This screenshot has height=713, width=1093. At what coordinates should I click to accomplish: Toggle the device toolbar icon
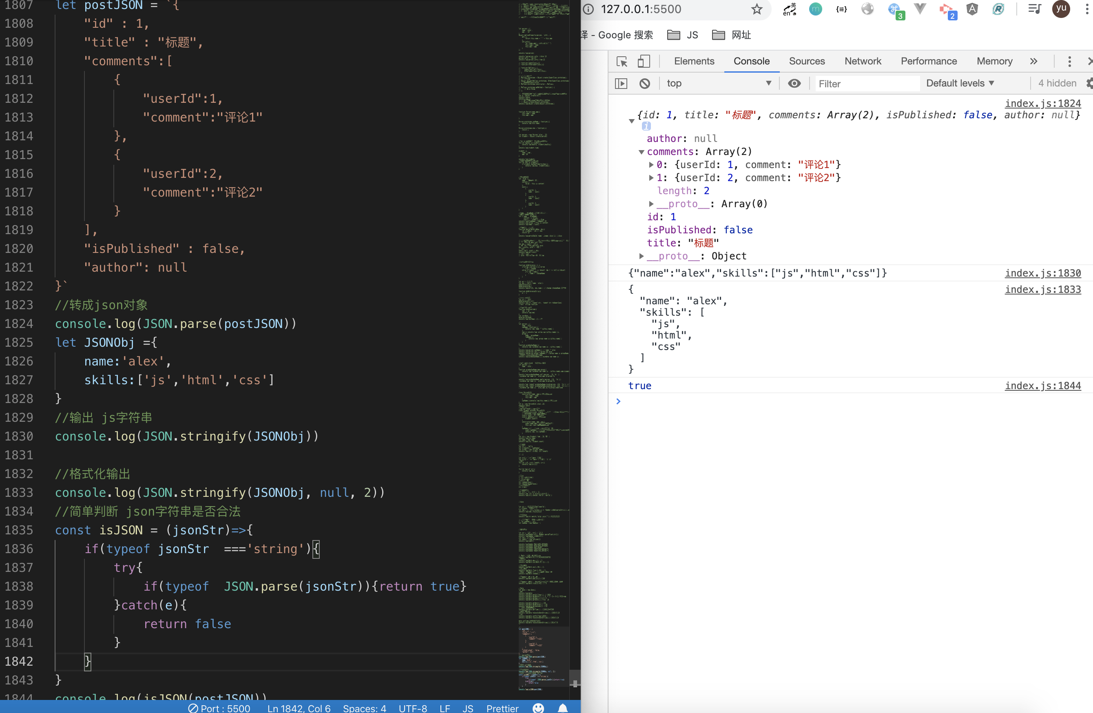(644, 62)
